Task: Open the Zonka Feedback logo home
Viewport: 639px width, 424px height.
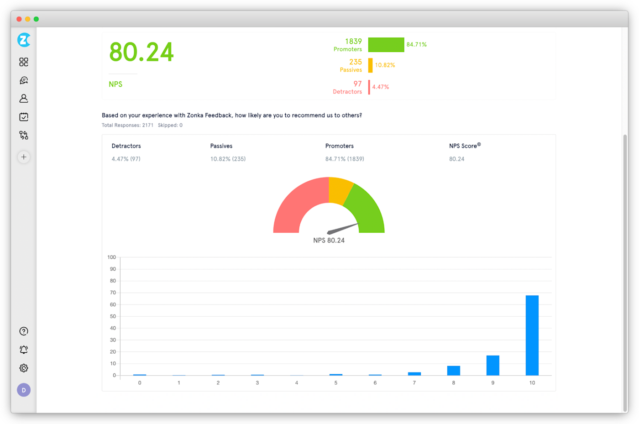Action: coord(24,40)
